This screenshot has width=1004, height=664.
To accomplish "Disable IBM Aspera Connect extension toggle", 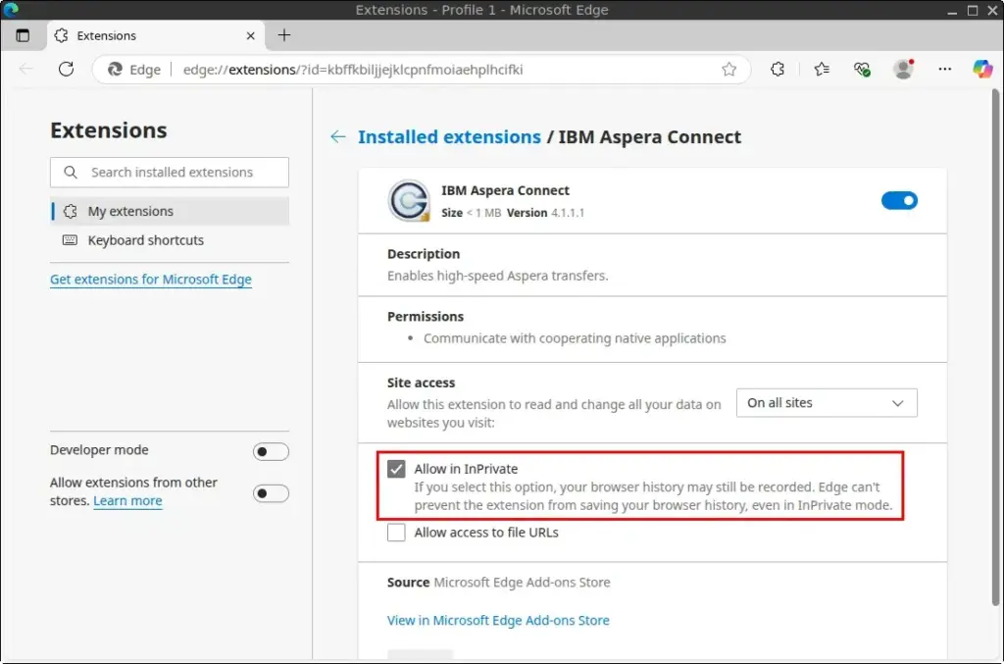I will tap(899, 200).
